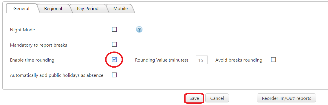This screenshot has height=105, width=328.
Task: Save the settings
Action: pyautogui.click(x=194, y=98)
